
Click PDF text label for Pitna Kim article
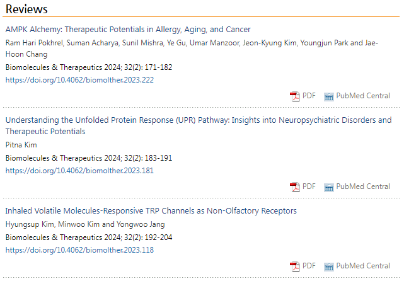click(309, 186)
